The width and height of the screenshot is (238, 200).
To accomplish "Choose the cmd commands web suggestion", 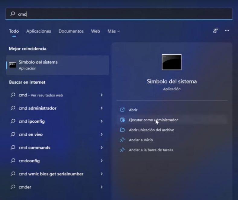I will click(34, 147).
